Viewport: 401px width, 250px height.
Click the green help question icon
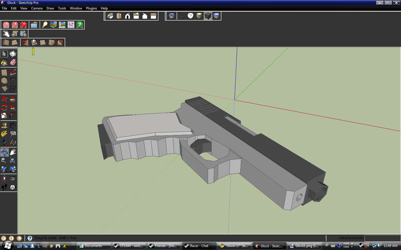(x=80, y=25)
